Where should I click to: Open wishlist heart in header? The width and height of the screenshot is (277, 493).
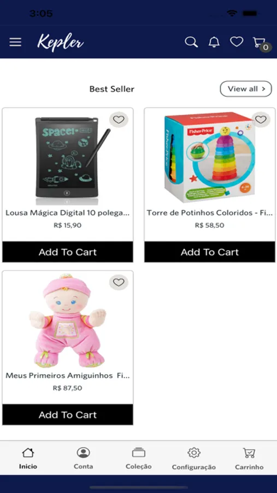(x=237, y=42)
